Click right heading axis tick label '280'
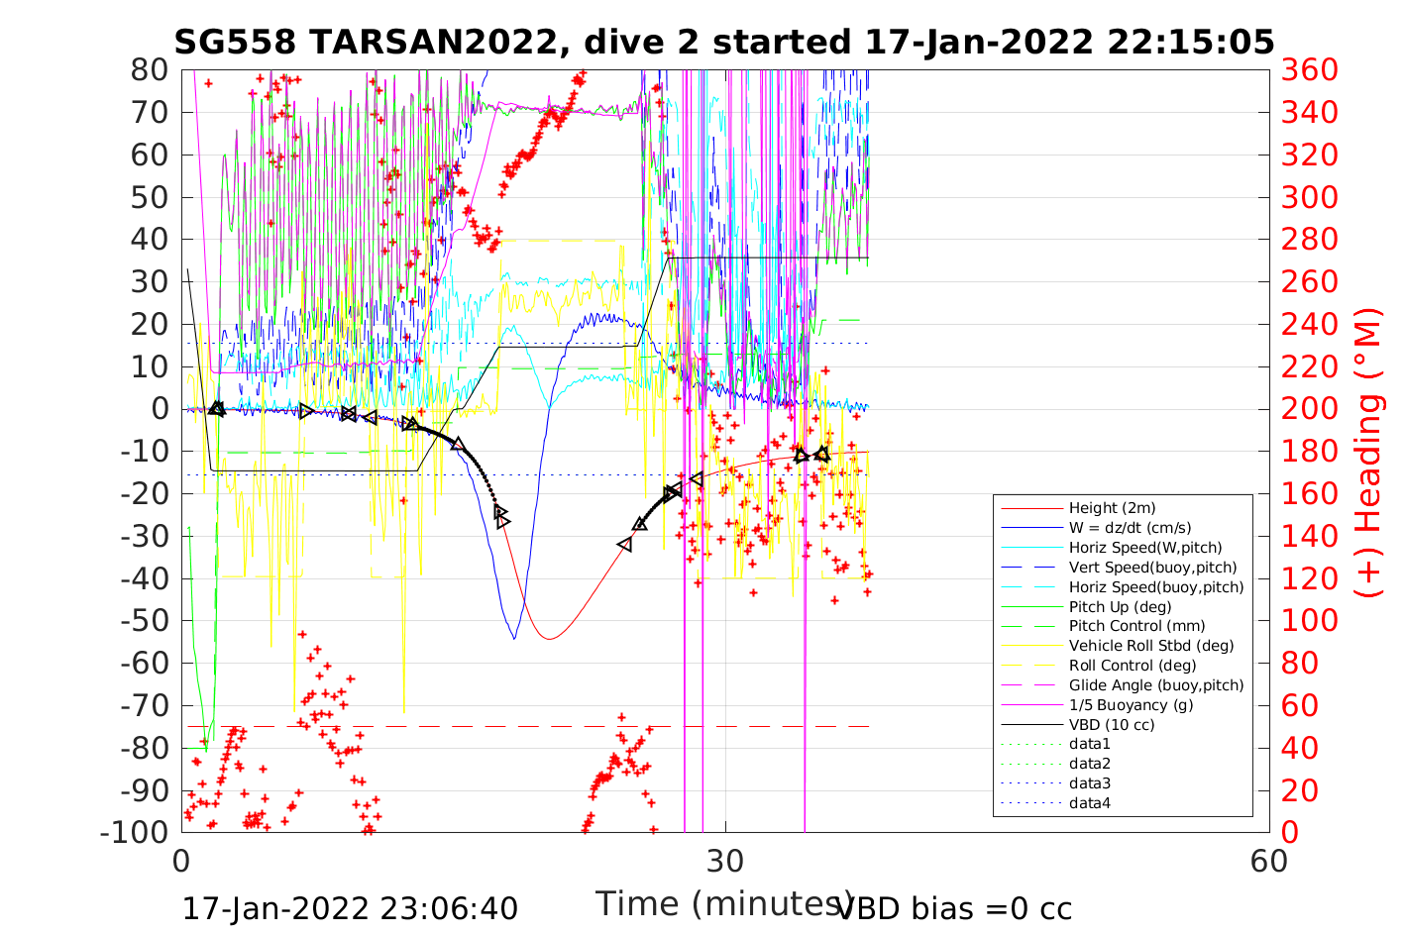The width and height of the screenshot is (1404, 936). point(1310,239)
